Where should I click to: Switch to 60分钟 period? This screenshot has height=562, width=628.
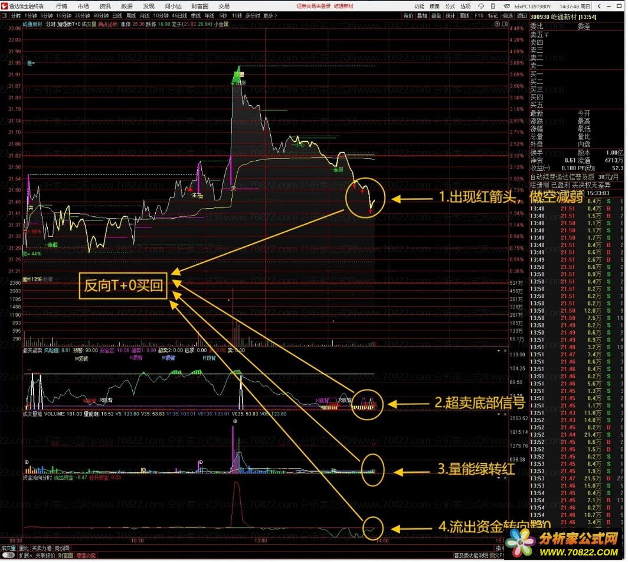[x=101, y=15]
